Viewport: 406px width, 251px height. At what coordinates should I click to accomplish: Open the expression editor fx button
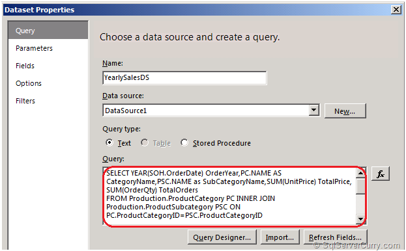click(x=380, y=174)
